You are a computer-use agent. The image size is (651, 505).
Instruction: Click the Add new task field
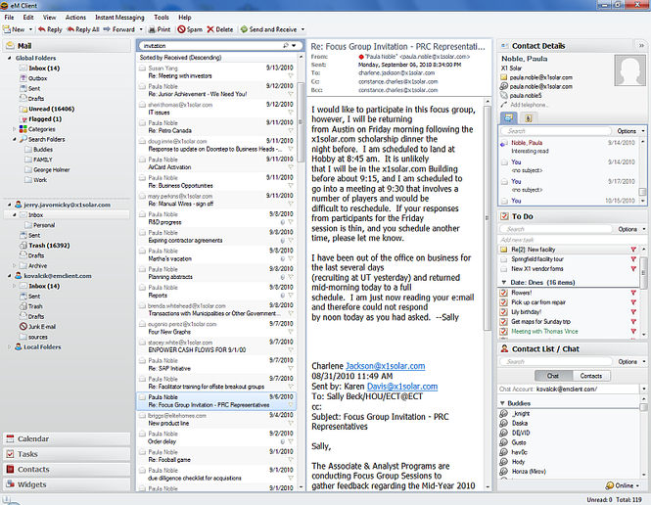tap(569, 240)
